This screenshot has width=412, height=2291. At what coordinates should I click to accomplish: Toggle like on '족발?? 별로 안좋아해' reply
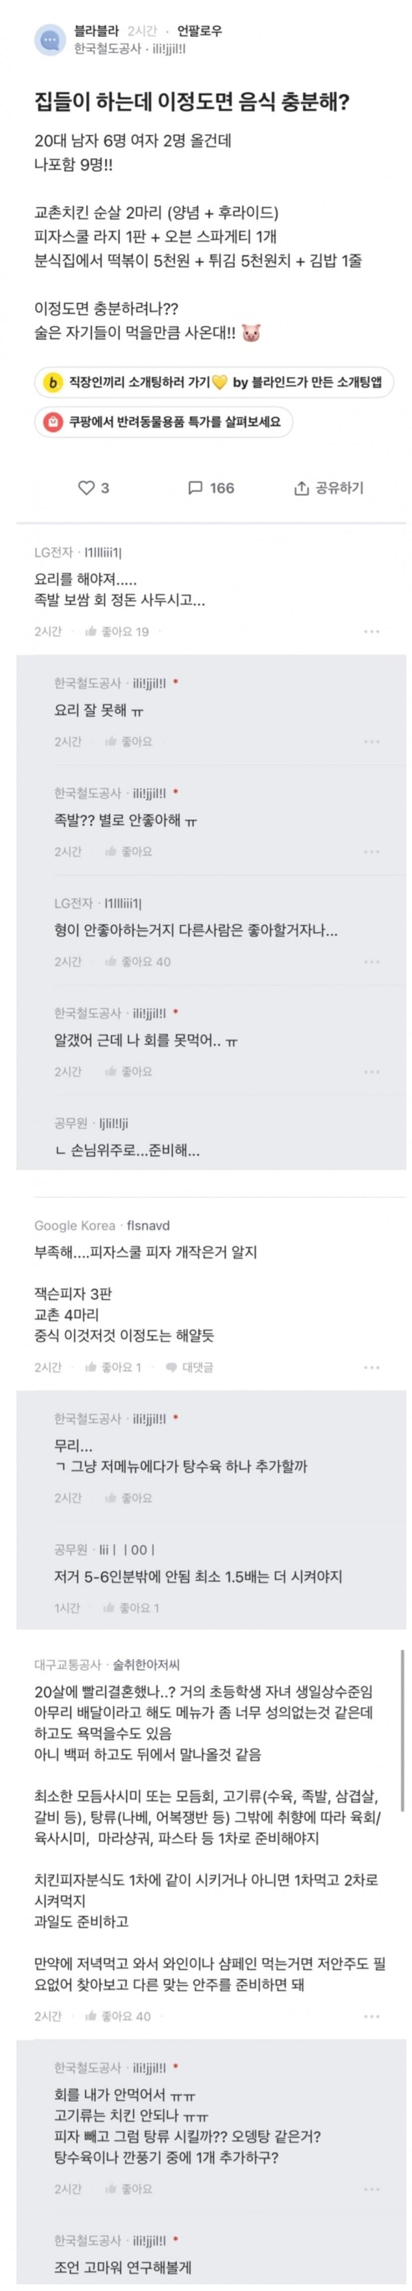111,851
